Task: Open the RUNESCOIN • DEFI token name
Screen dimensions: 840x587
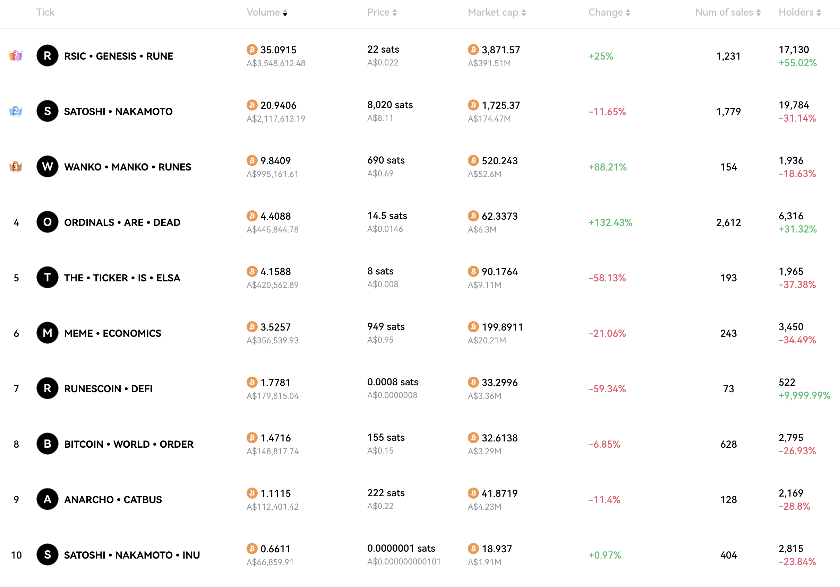Action: pyautogui.click(x=108, y=388)
